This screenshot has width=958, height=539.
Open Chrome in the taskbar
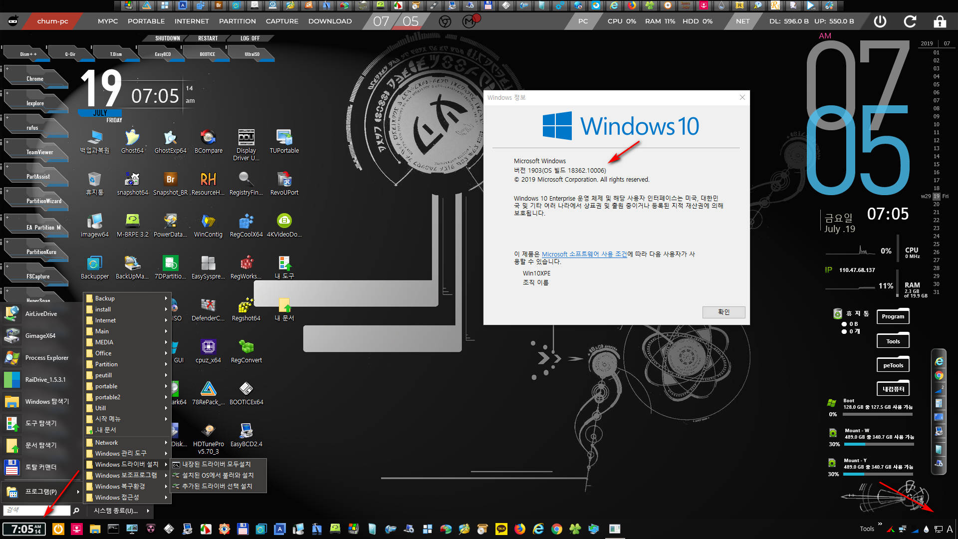pos(557,529)
